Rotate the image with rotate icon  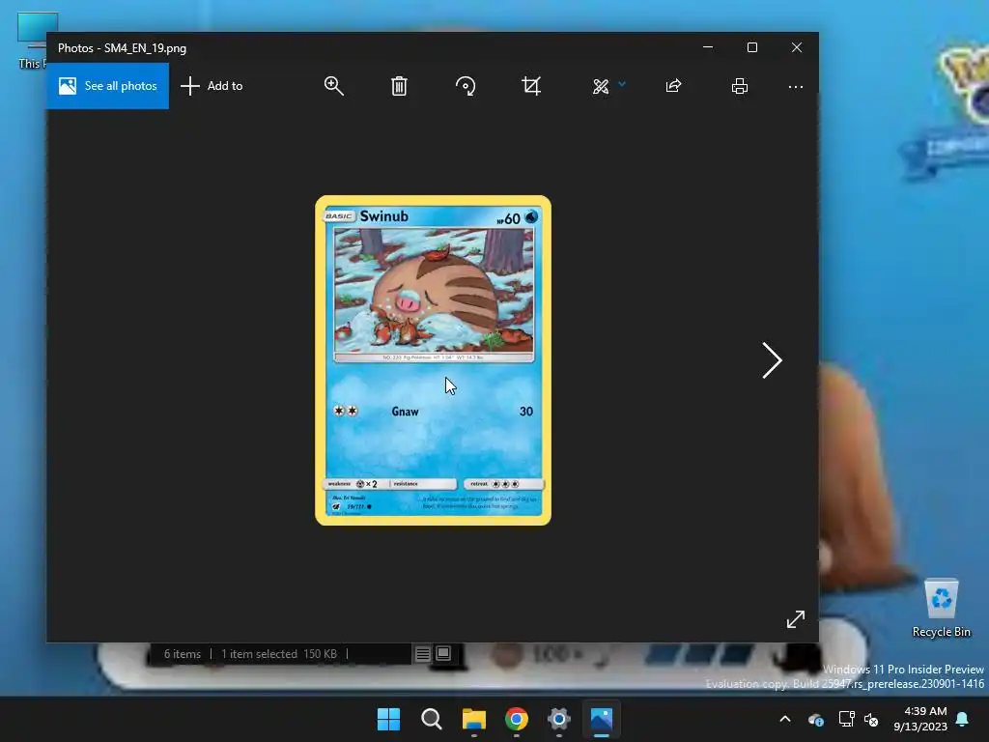pos(466,86)
